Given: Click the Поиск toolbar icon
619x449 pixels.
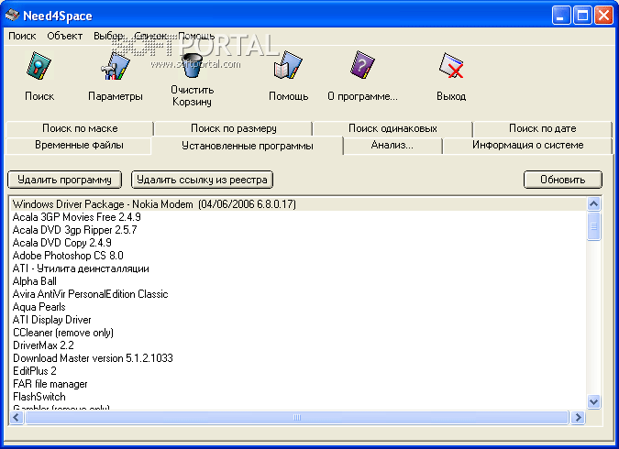Looking at the screenshot, I should pos(39,66).
